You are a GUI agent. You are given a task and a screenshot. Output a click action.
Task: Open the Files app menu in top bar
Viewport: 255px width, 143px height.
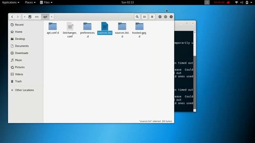tap(46, 2)
